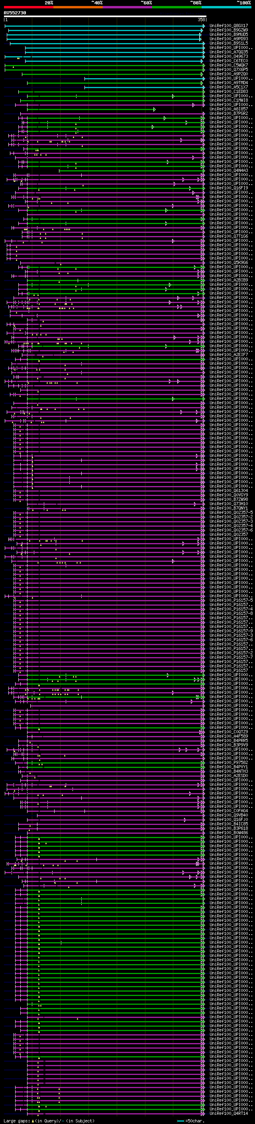Click the green alignment bar for UniRef100_C5WQK7
This screenshot has width=255, height=1124.
[105, 65]
